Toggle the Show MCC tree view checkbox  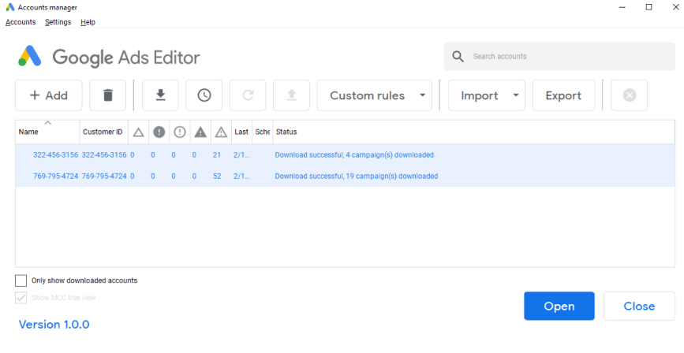[x=21, y=298]
